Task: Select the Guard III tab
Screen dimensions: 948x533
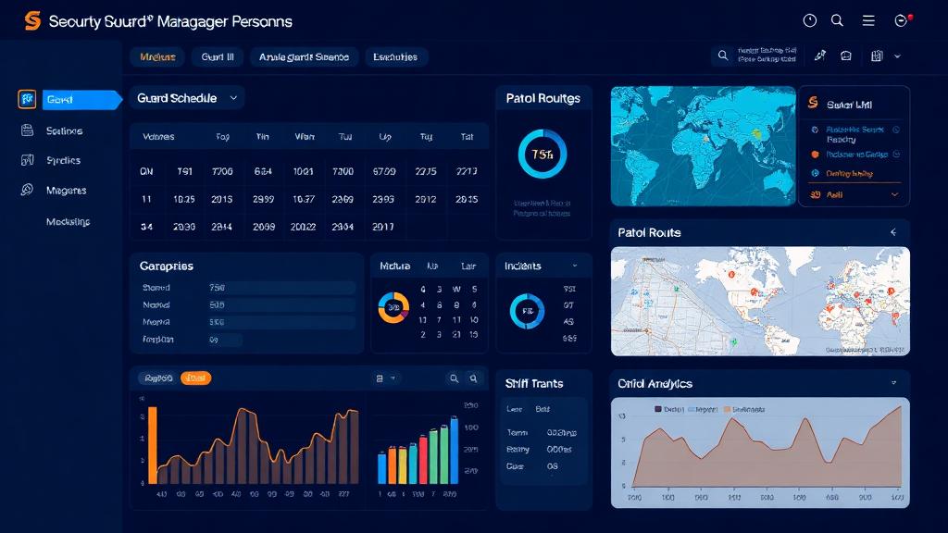Action: pyautogui.click(x=218, y=56)
